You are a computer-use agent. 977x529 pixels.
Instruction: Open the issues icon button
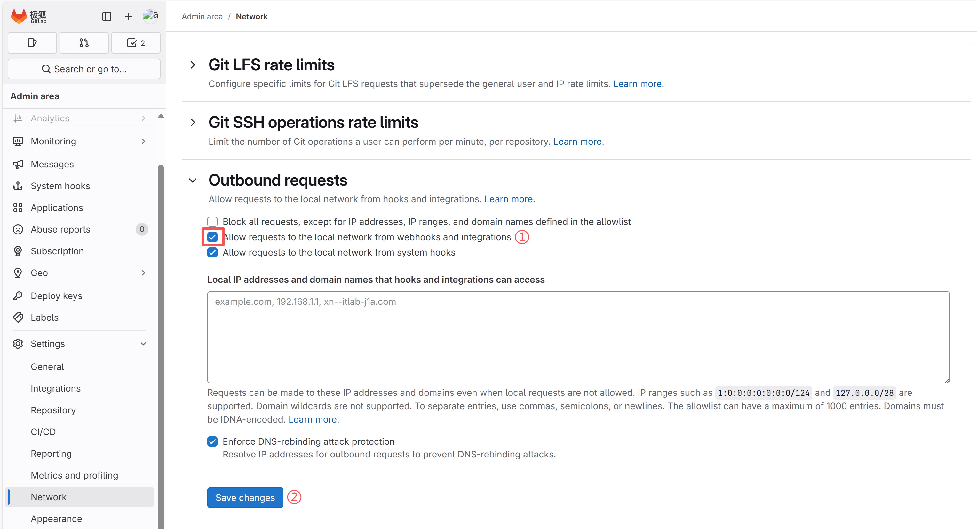tap(32, 43)
